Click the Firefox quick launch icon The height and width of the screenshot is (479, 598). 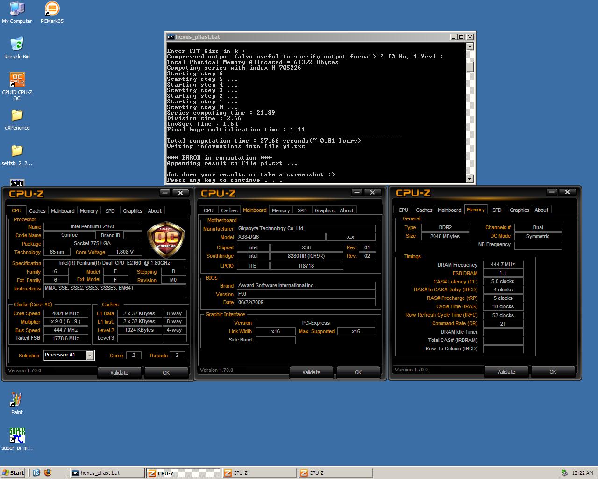(x=47, y=472)
